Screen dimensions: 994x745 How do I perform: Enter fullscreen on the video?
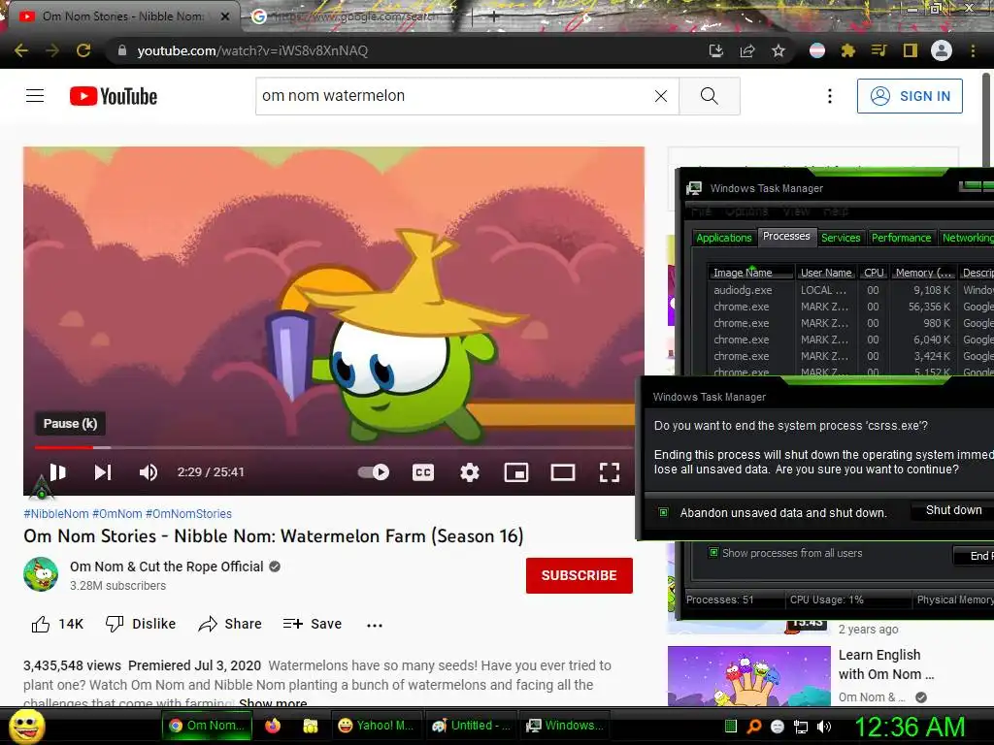click(x=610, y=472)
